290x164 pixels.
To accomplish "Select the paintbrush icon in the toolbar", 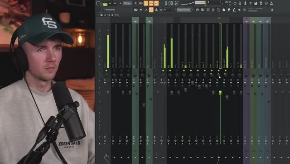I will tap(146, 10).
